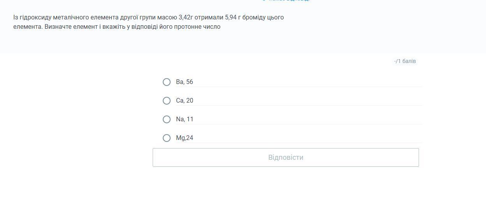The height and width of the screenshot is (215, 486).
Task: Click question line starting 'елемента. Визначте'
Action: pyautogui.click(x=117, y=27)
